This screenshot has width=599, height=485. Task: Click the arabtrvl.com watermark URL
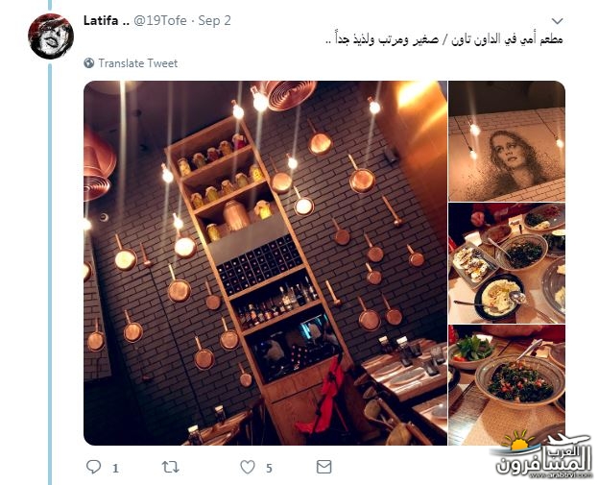click(x=561, y=475)
